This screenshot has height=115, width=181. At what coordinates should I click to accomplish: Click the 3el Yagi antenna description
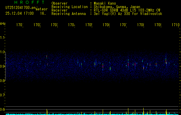point(128,14)
